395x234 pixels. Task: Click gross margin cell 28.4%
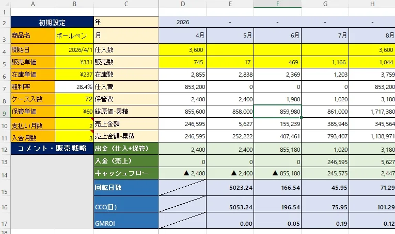point(74,87)
